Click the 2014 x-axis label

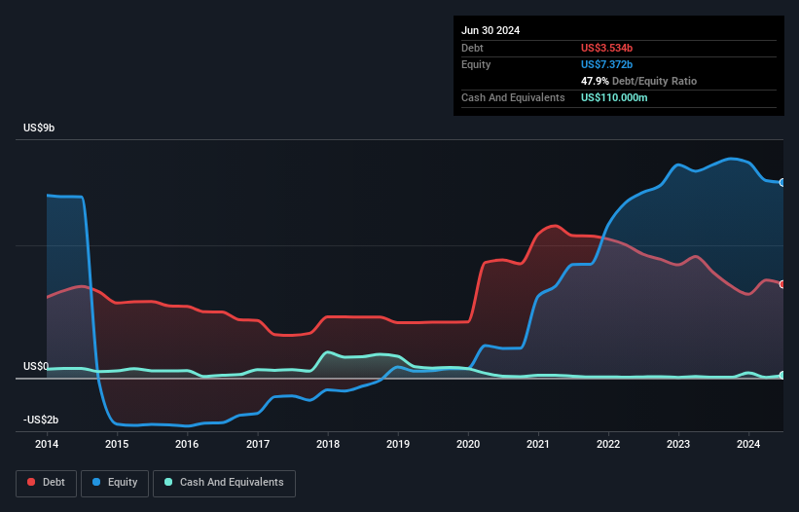(47, 444)
